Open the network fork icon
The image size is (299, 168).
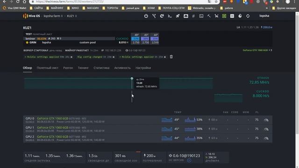pyautogui.click(x=154, y=16)
